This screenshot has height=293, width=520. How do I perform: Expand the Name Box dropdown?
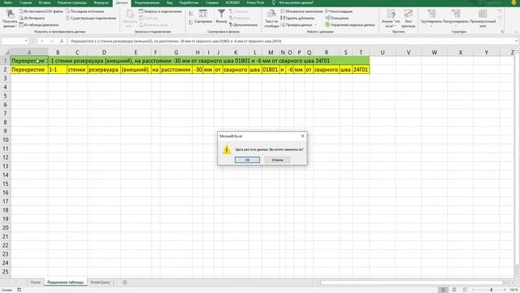(26, 42)
